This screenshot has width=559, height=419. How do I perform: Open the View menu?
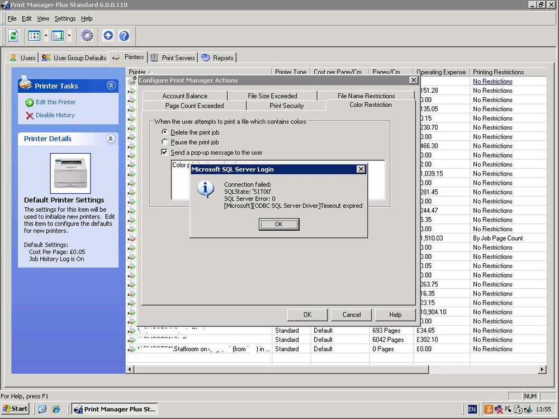pyautogui.click(x=43, y=18)
